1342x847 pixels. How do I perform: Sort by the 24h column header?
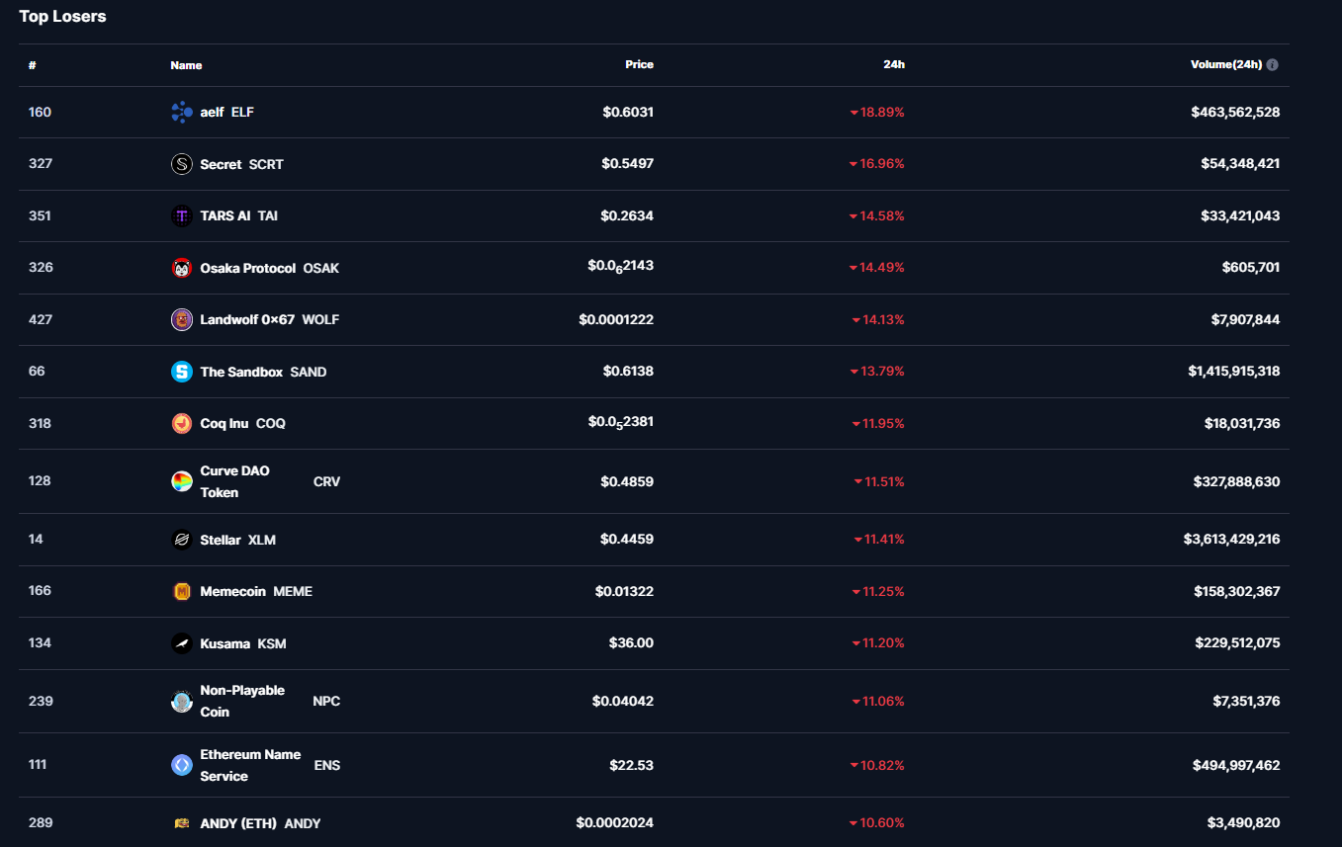coord(893,64)
